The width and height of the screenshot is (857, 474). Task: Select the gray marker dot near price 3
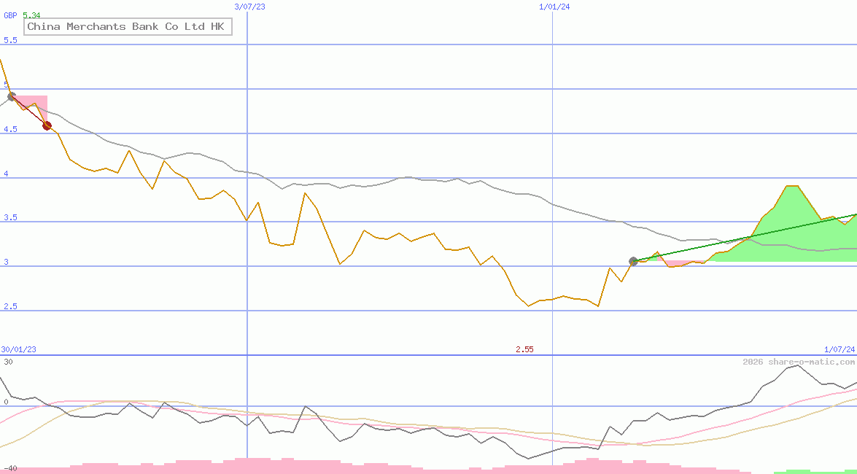(633, 260)
